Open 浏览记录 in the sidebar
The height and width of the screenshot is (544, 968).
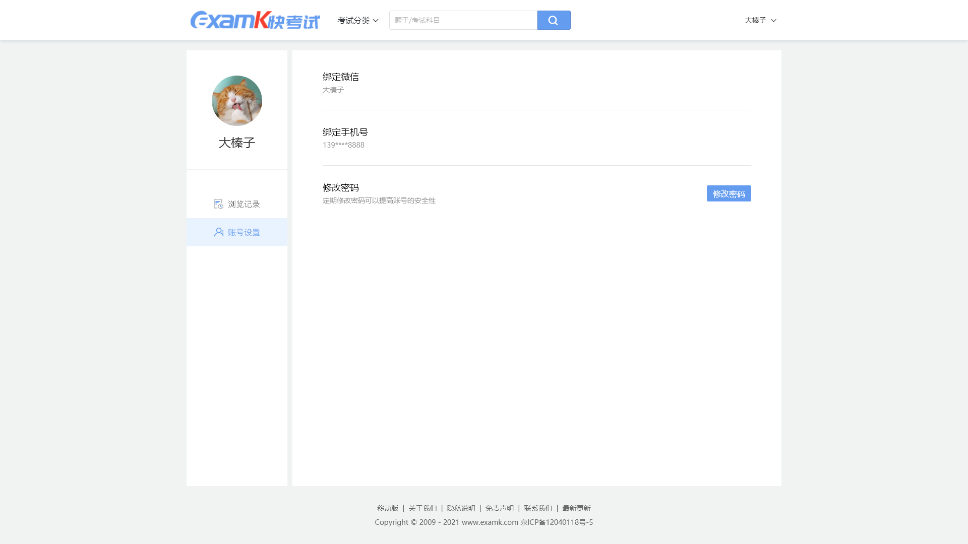(244, 204)
